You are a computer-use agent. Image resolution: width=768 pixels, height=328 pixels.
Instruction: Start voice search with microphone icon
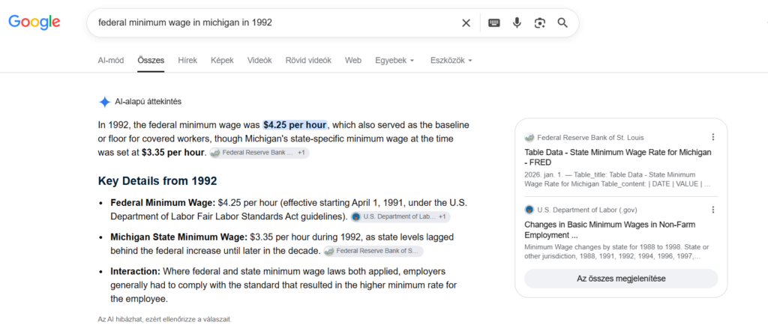point(517,23)
